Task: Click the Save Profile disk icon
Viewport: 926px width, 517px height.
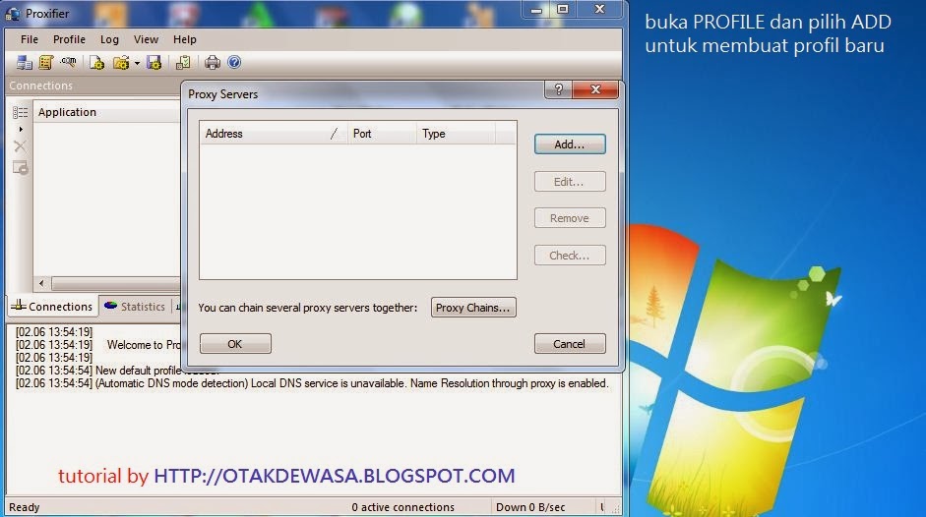Action: tap(154, 63)
